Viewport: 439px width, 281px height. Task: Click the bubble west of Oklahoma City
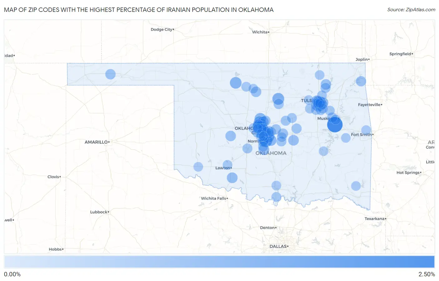[230, 136]
